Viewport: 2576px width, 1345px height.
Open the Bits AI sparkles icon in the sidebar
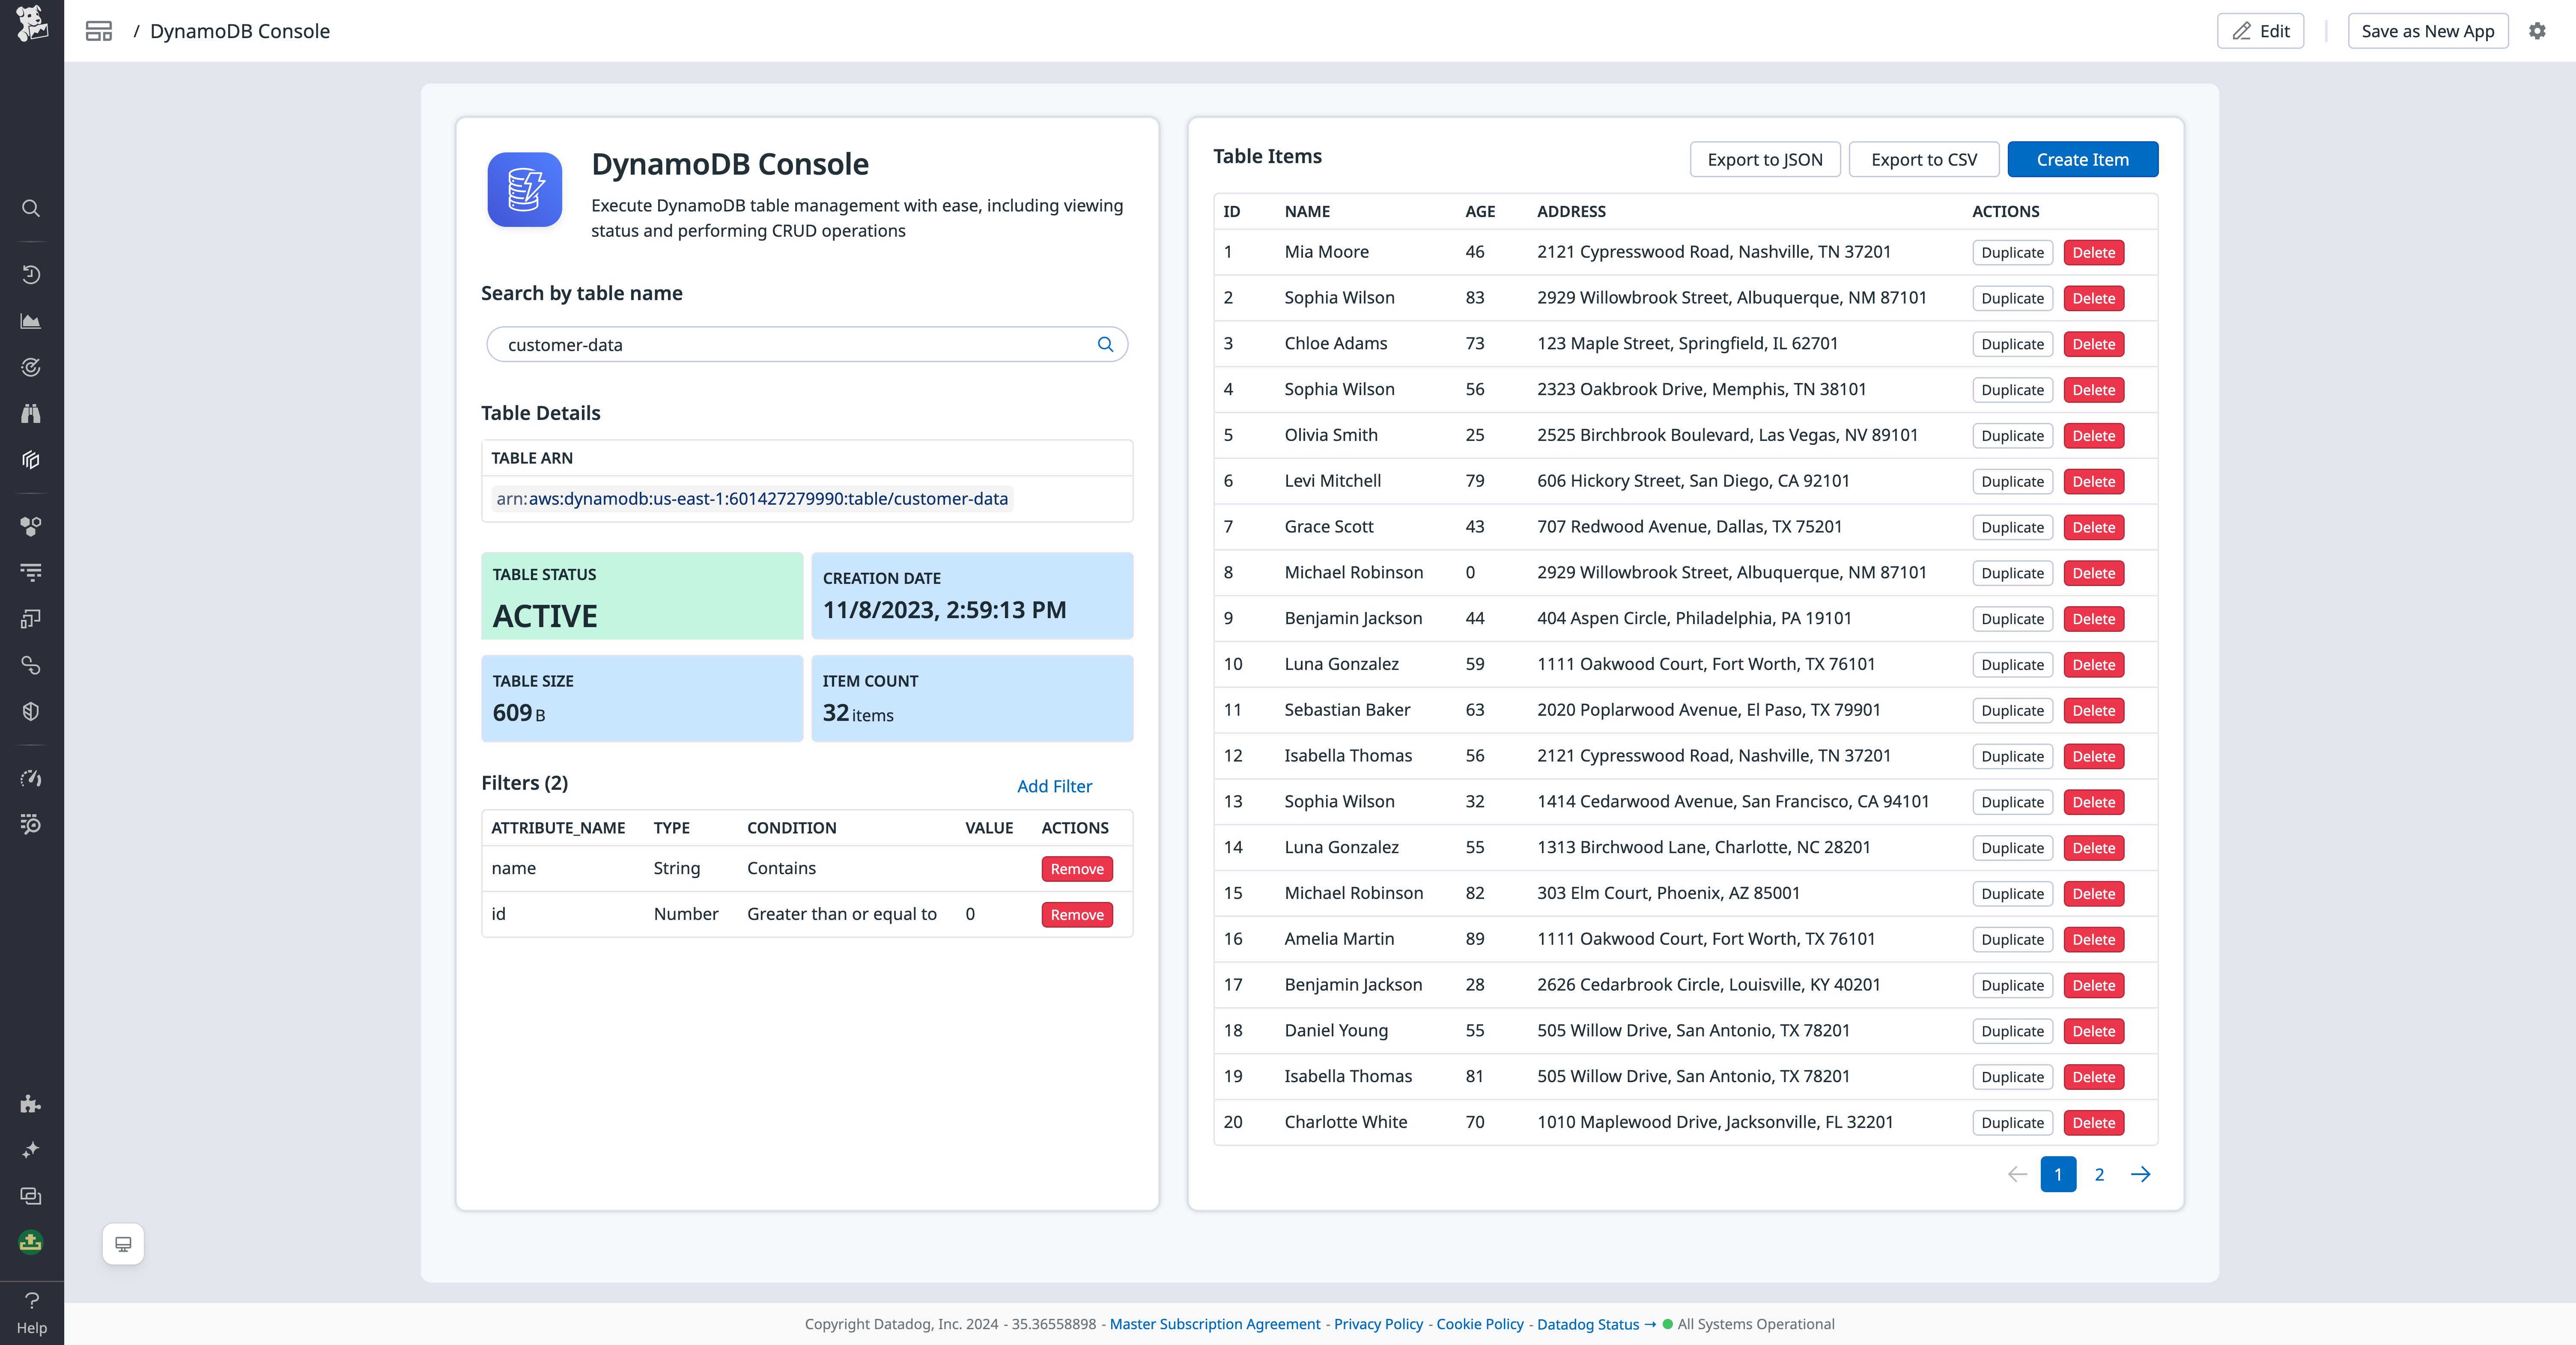[x=30, y=1148]
